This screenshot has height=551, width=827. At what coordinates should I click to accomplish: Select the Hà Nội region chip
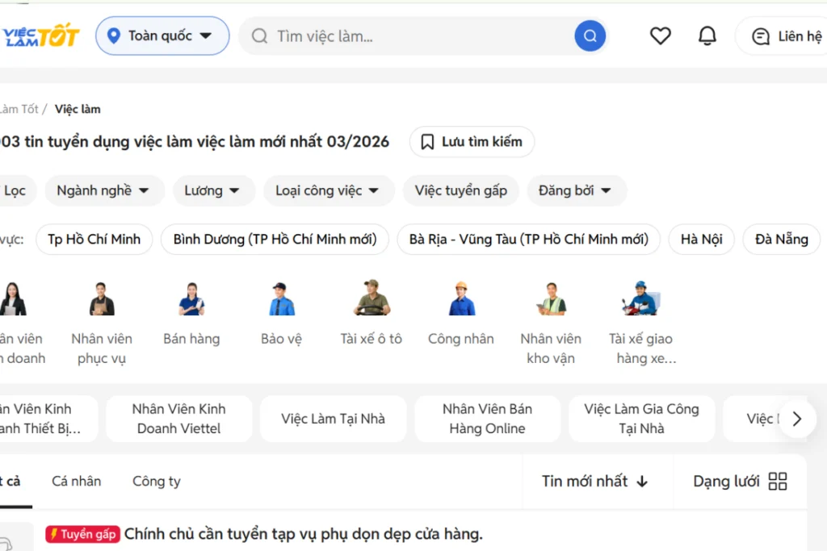tap(702, 239)
